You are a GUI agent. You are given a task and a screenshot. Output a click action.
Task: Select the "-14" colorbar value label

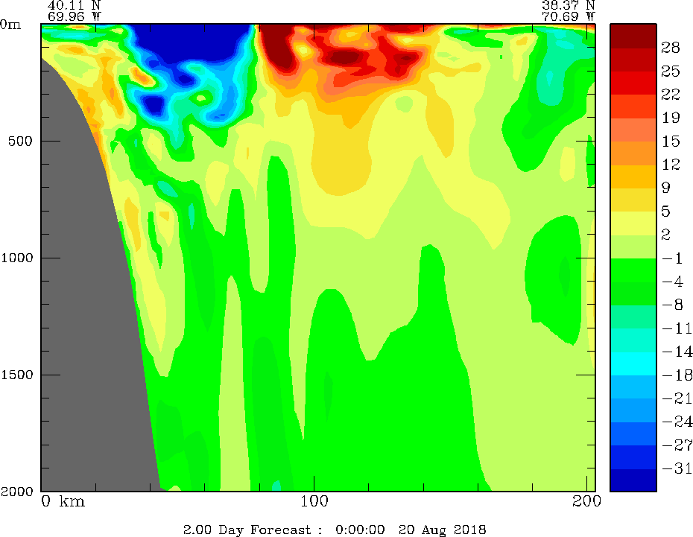677,352
